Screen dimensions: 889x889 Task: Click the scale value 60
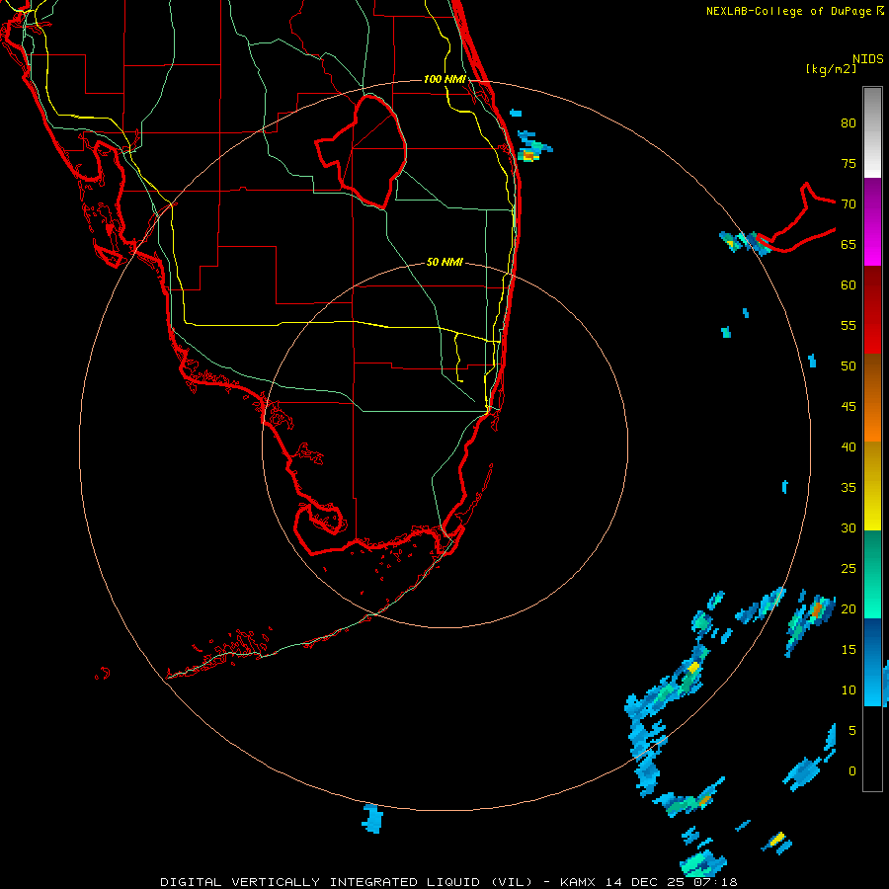tap(849, 284)
